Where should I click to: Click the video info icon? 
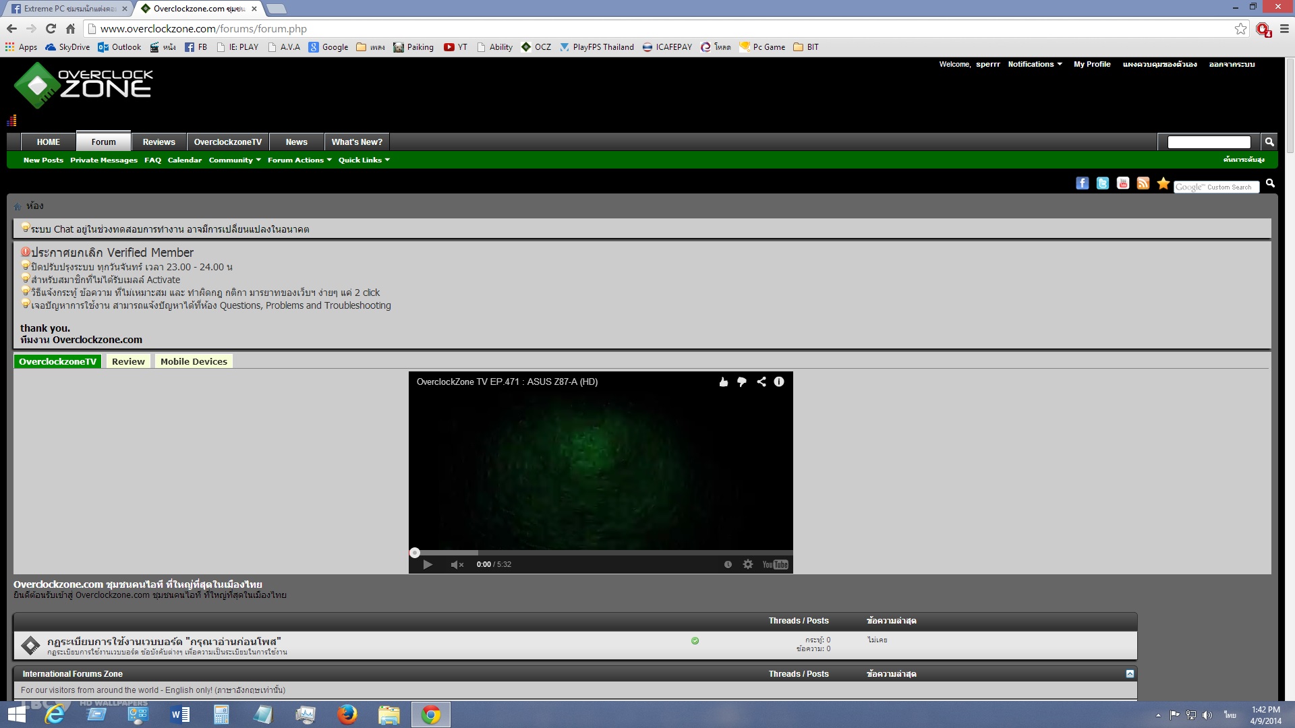pos(778,382)
